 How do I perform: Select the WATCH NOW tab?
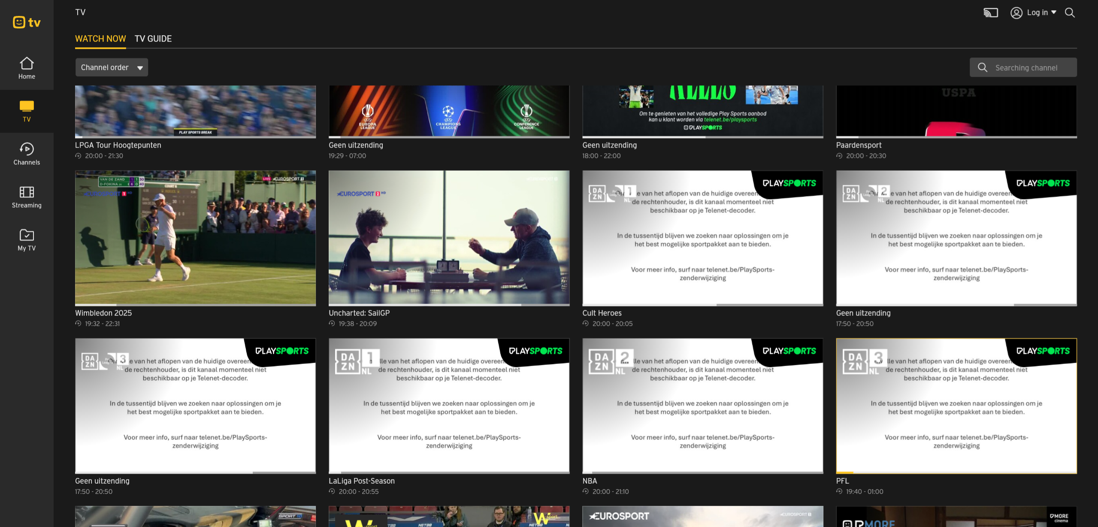pos(100,39)
